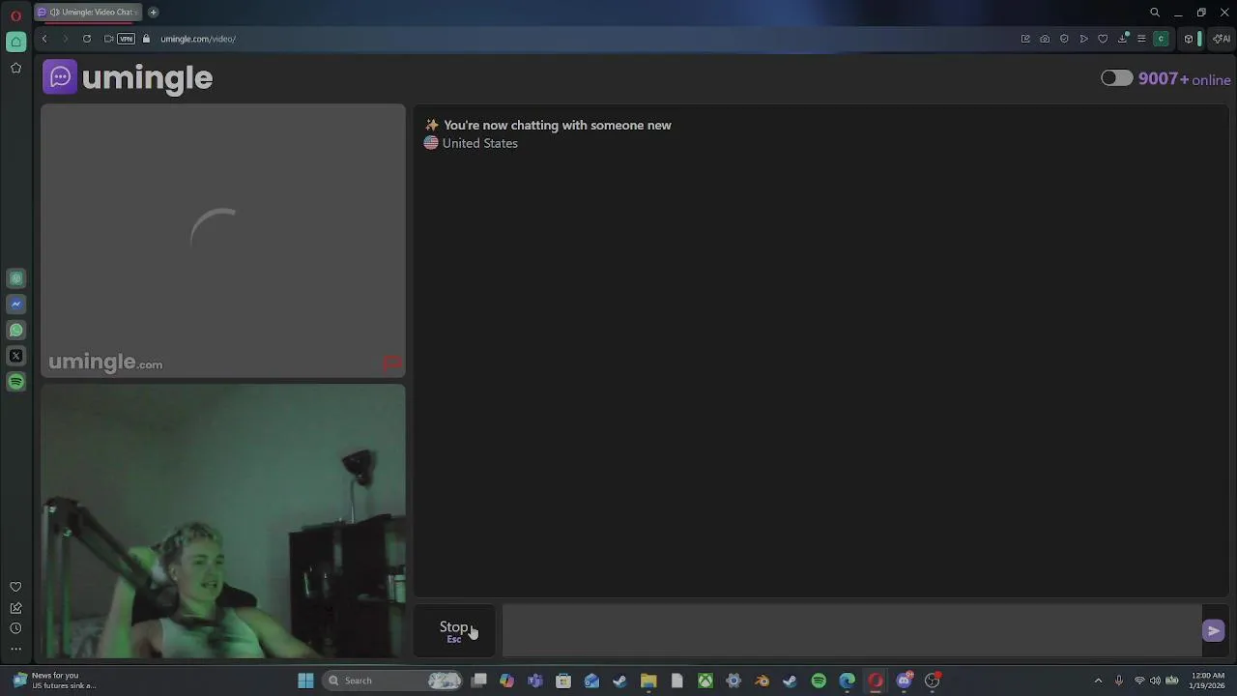The height and width of the screenshot is (696, 1237).
Task: Reload the page with the refresh icon
Action: pos(87,39)
